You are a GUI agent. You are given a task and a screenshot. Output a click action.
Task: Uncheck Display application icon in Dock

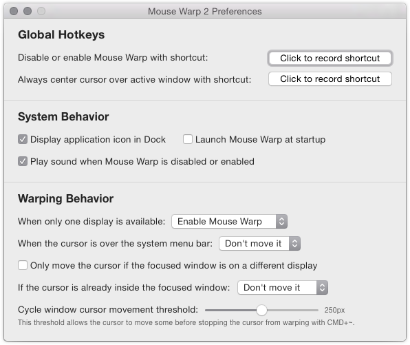pos(23,139)
